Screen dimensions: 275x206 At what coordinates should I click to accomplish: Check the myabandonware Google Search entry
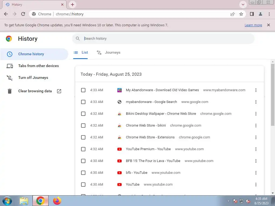tap(83, 102)
